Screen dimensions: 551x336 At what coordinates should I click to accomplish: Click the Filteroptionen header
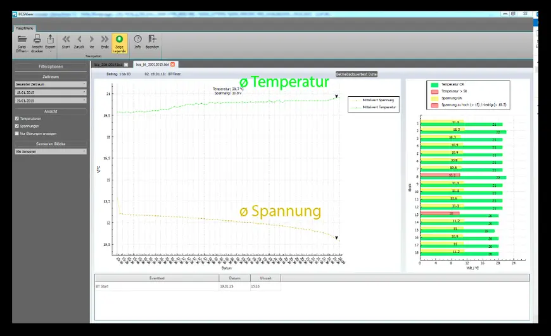pos(51,66)
